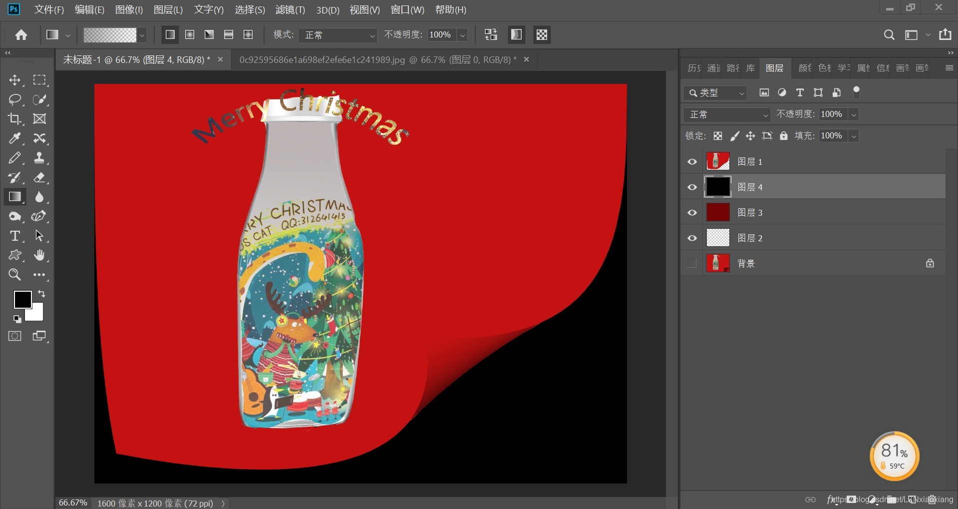Select the Zoom tool
Screen dimensions: 958x509
point(15,274)
